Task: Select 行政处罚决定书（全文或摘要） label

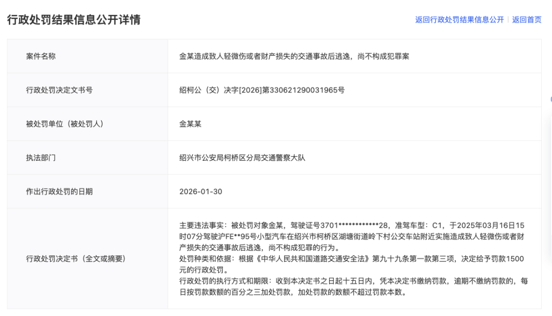Action: [76, 259]
